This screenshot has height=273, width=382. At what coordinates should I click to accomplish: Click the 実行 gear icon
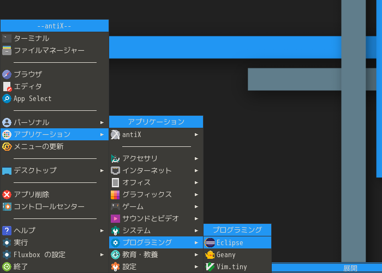pyautogui.click(x=7, y=242)
